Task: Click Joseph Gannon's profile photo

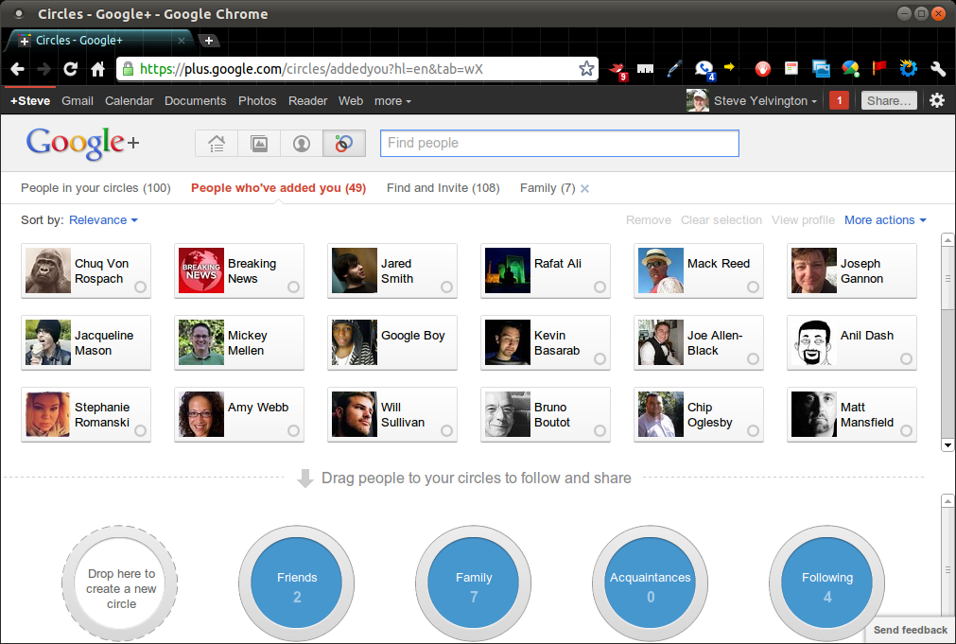Action: point(814,270)
